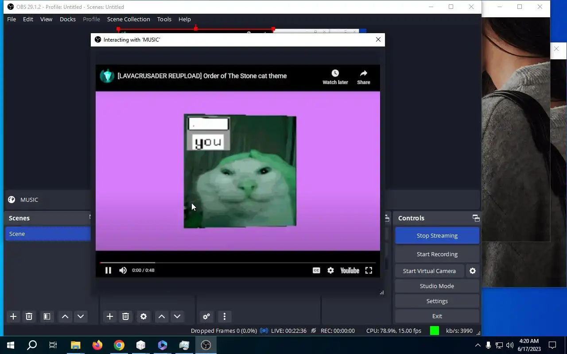The width and height of the screenshot is (567, 354).
Task: Move scene down with the Scenes arrow
Action: tap(81, 316)
